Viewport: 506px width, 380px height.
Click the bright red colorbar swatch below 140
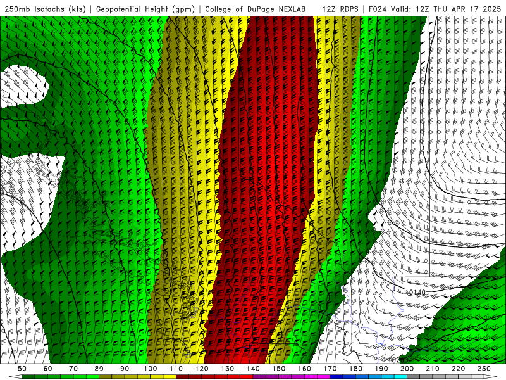[x=247, y=377]
